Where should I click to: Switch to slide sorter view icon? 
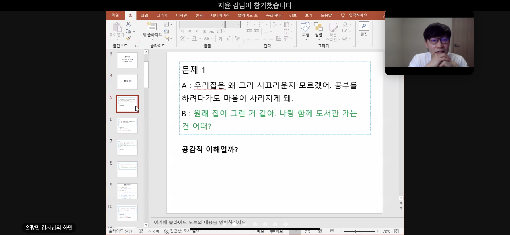pos(307,232)
